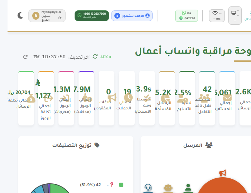This screenshot has height=193, width=251.
Task: Toggle dark mode moon icon
Action: click(20, 15)
